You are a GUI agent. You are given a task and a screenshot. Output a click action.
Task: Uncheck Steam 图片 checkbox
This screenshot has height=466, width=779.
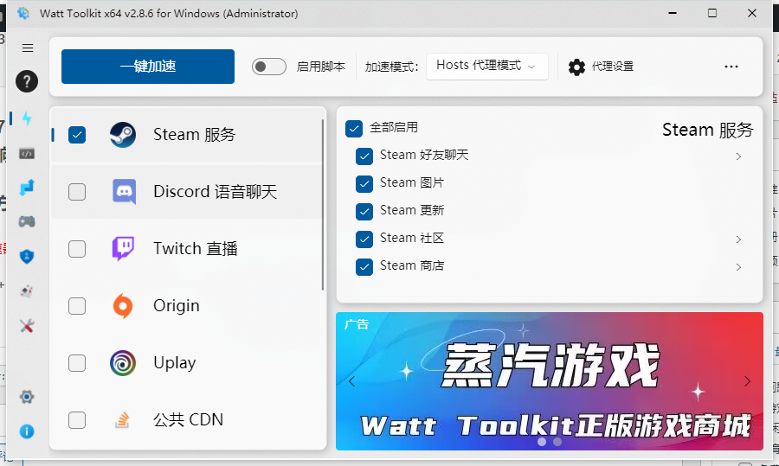(364, 183)
